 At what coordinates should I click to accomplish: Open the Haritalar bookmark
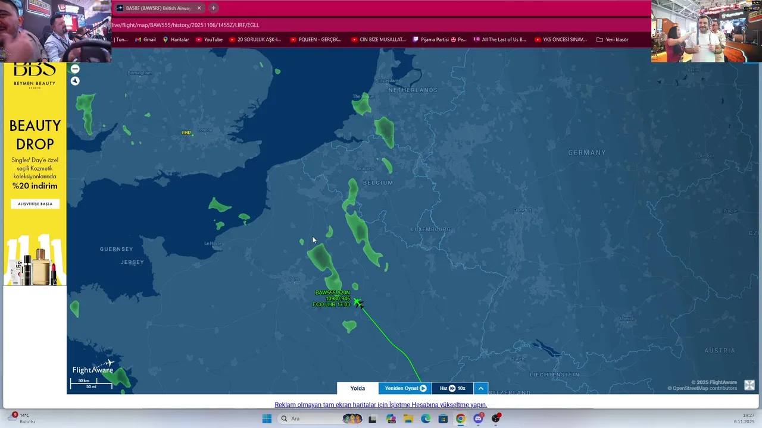click(176, 40)
